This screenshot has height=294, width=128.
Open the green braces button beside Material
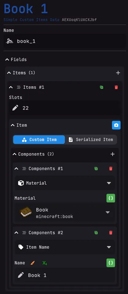click(x=111, y=198)
